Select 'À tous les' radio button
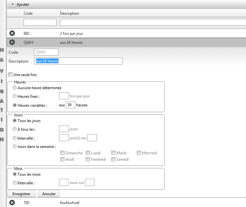Viewport: 246px width, 207px height. click(15, 129)
